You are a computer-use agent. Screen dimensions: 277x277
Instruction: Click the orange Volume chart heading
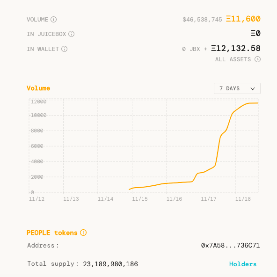[x=38, y=88]
